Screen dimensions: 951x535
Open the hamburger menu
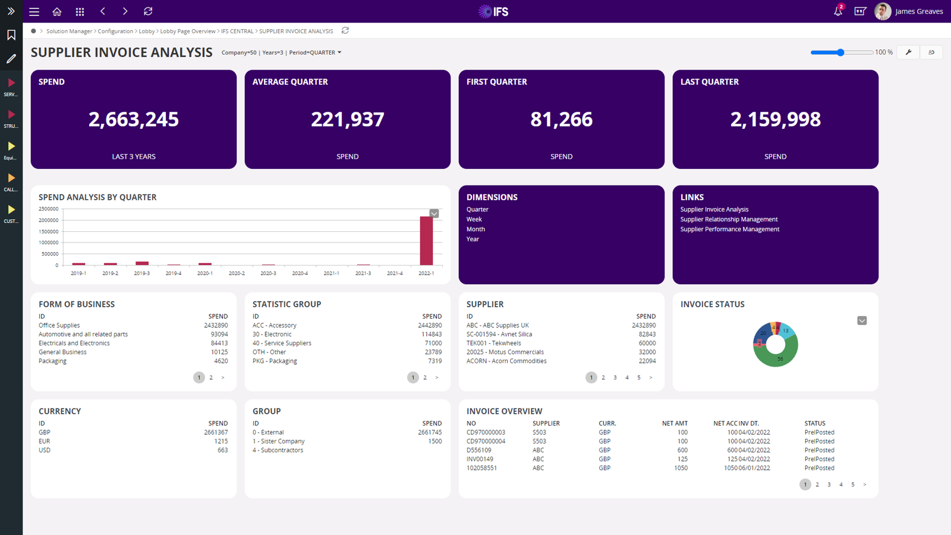(x=34, y=11)
